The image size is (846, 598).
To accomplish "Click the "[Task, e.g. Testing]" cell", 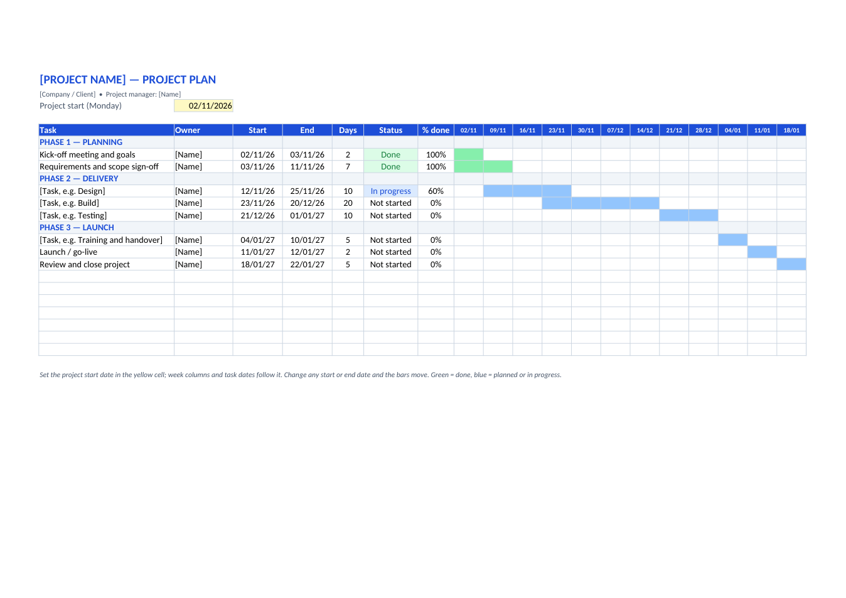I will (x=106, y=215).
